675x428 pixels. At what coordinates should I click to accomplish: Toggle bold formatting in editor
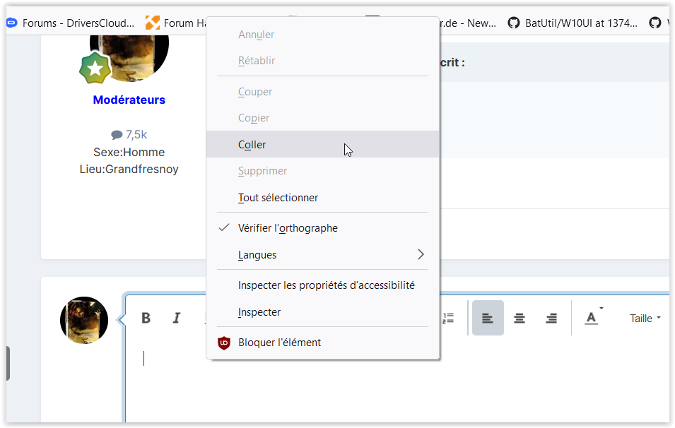pyautogui.click(x=146, y=318)
